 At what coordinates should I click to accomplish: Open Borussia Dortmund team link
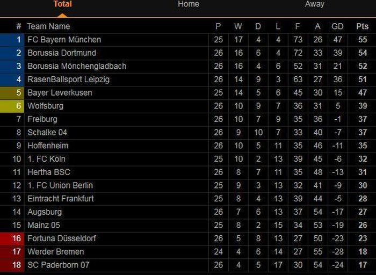(62, 53)
